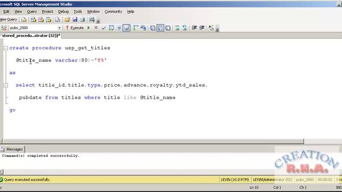Open the Window menu

[x=94, y=12]
